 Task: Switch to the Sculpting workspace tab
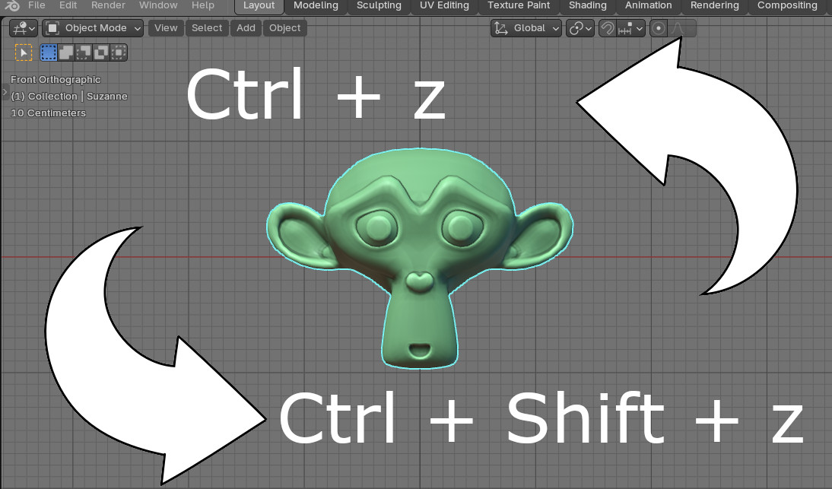pyautogui.click(x=379, y=6)
